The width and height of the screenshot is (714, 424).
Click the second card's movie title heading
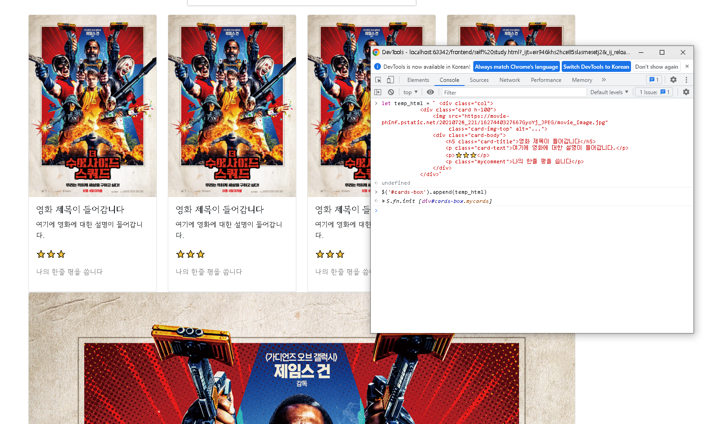point(220,210)
